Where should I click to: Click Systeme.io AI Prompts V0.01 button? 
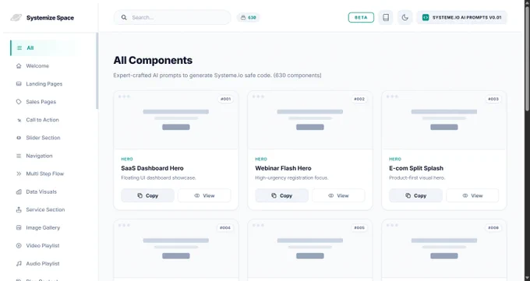click(461, 18)
